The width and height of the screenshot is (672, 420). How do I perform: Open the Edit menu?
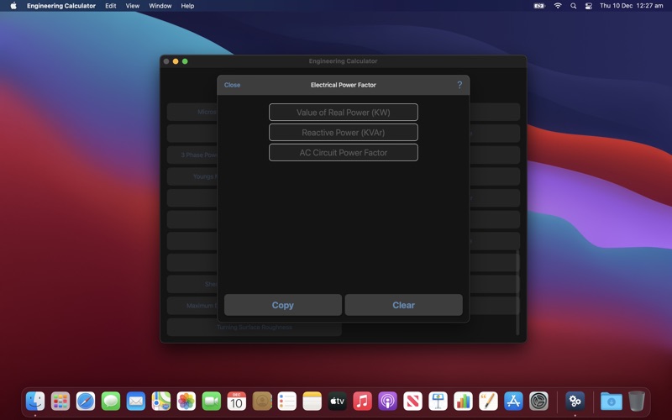111,6
